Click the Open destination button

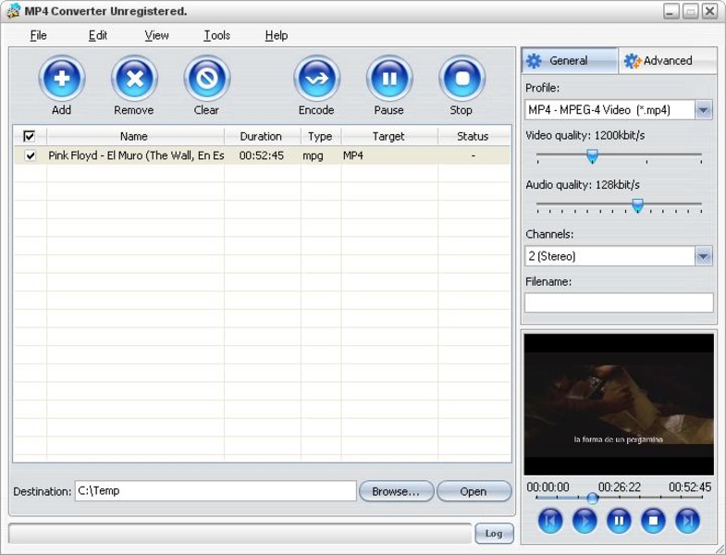(x=473, y=491)
